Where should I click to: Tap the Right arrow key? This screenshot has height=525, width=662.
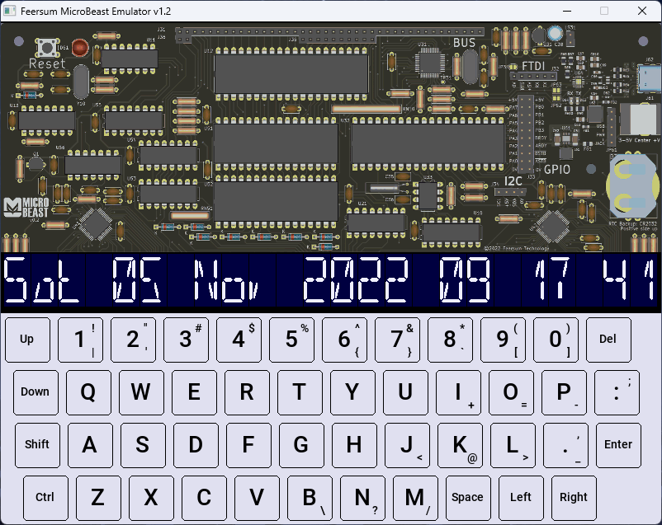574,498
